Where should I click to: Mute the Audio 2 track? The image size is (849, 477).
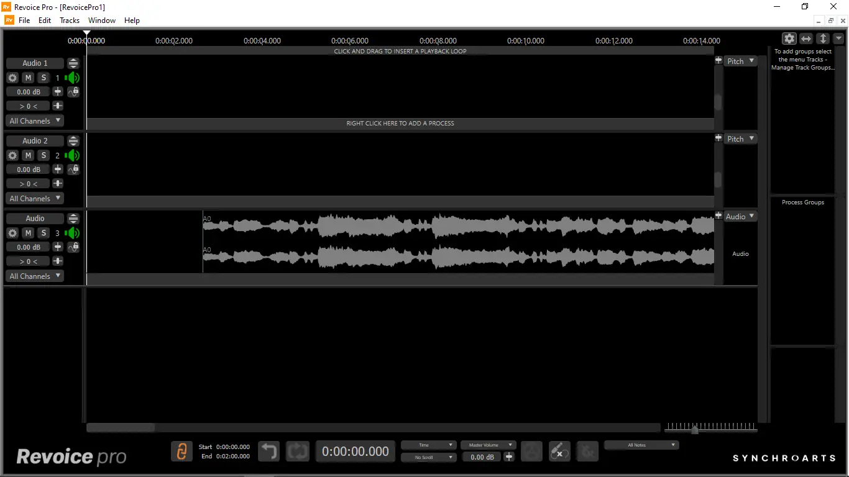click(27, 155)
